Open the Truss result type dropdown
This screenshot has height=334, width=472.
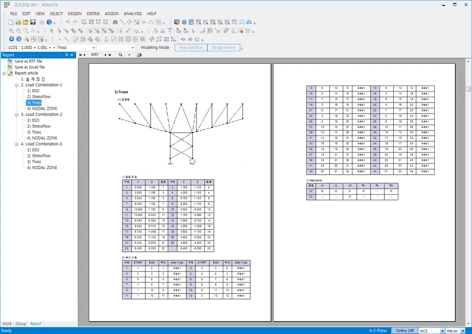93,48
